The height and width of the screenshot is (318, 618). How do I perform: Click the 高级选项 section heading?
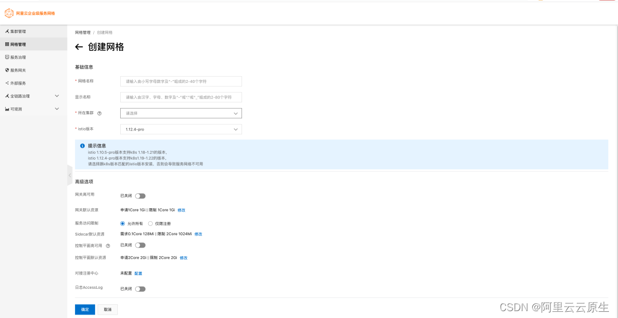click(84, 182)
